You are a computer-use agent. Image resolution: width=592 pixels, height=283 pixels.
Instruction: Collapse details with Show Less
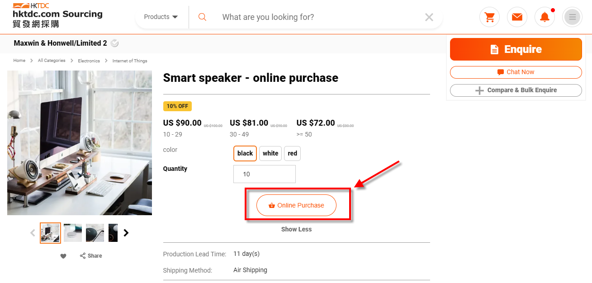click(296, 229)
